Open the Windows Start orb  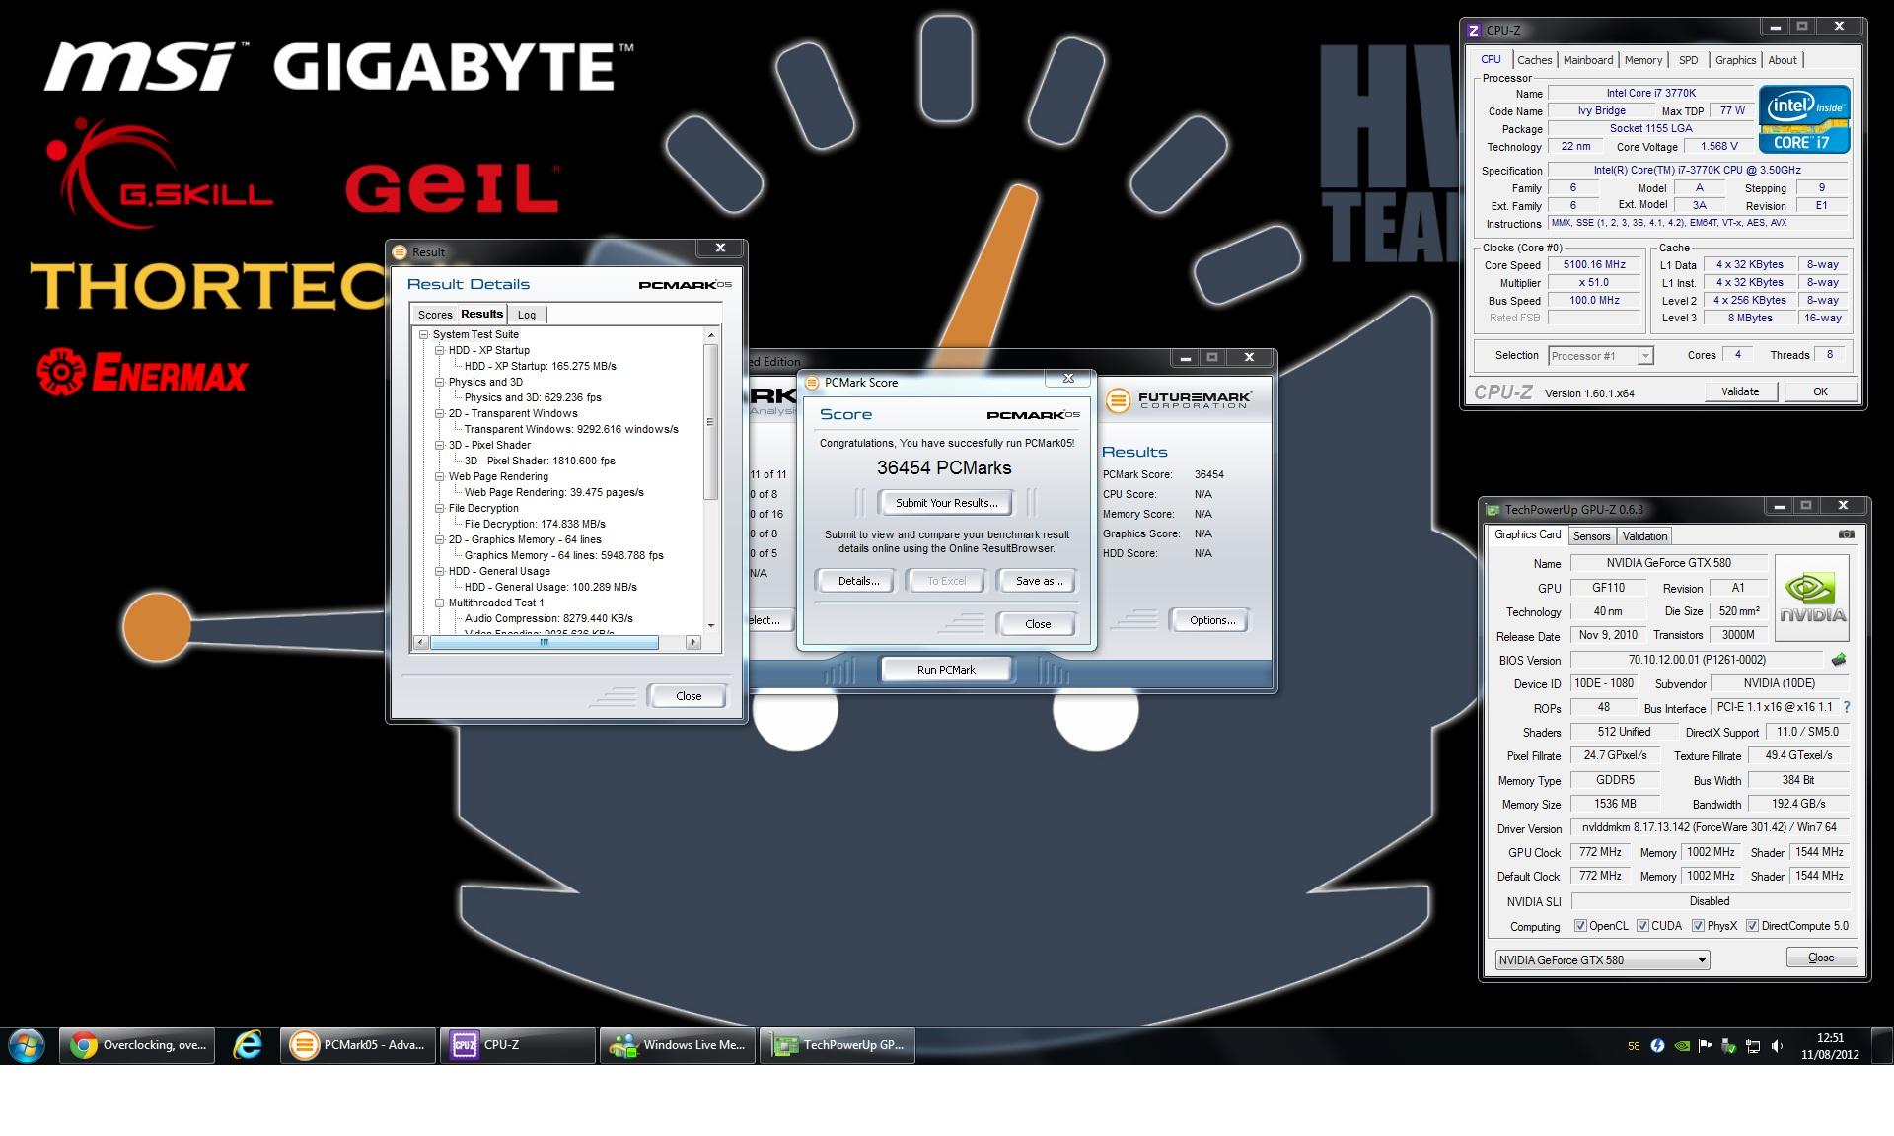point(27,1045)
